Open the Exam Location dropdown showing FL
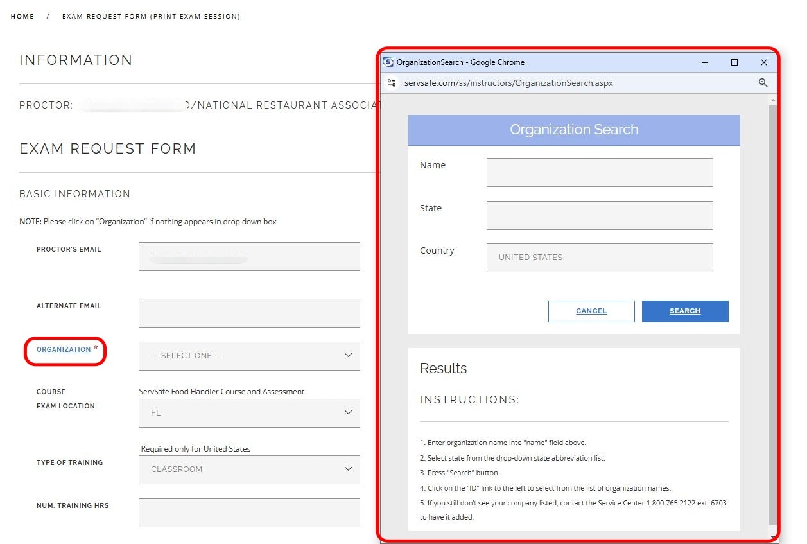Image resolution: width=807 pixels, height=544 pixels. click(249, 413)
